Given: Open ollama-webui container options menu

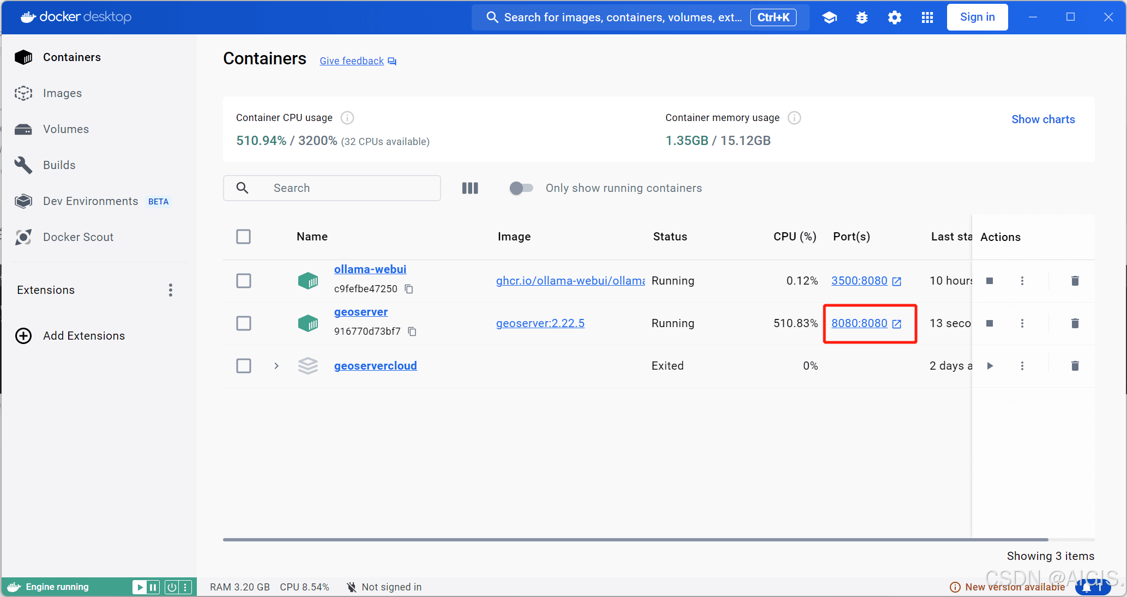Looking at the screenshot, I should [x=1022, y=280].
